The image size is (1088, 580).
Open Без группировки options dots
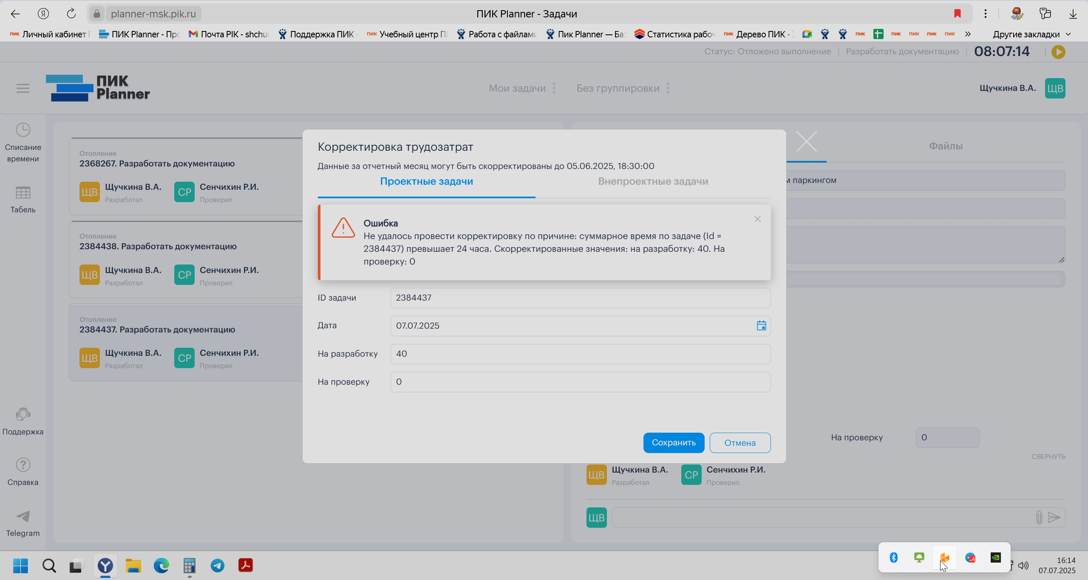pos(668,88)
